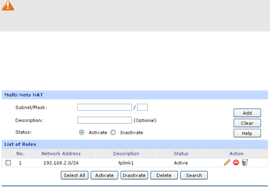Image resolution: width=270 pixels, height=188 pixels.
Task: Click the Select All button
Action: 75,175
